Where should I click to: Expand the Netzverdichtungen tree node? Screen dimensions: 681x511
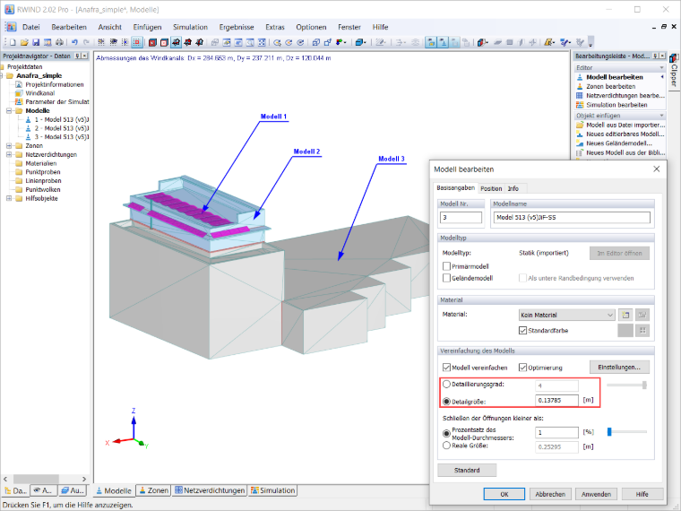(x=9, y=155)
